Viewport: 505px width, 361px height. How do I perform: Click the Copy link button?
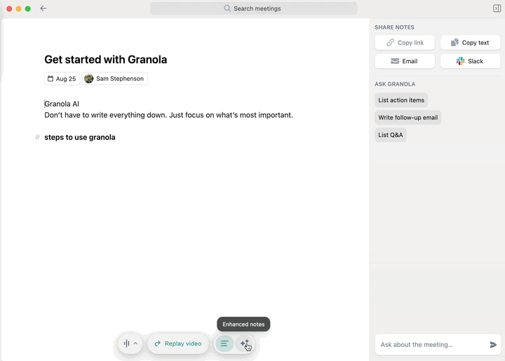click(405, 43)
